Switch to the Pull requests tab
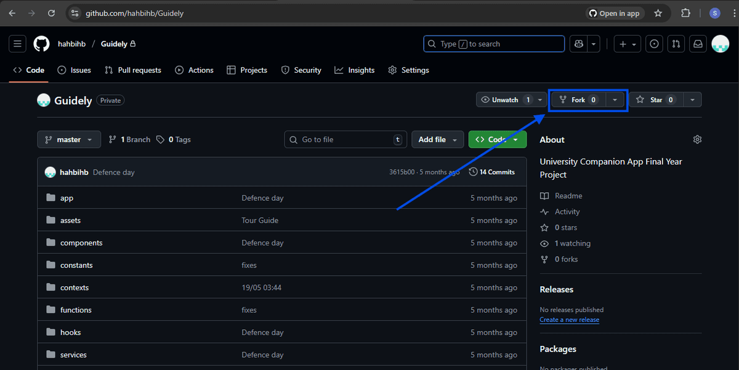Screen dimensions: 739x370 133,70
